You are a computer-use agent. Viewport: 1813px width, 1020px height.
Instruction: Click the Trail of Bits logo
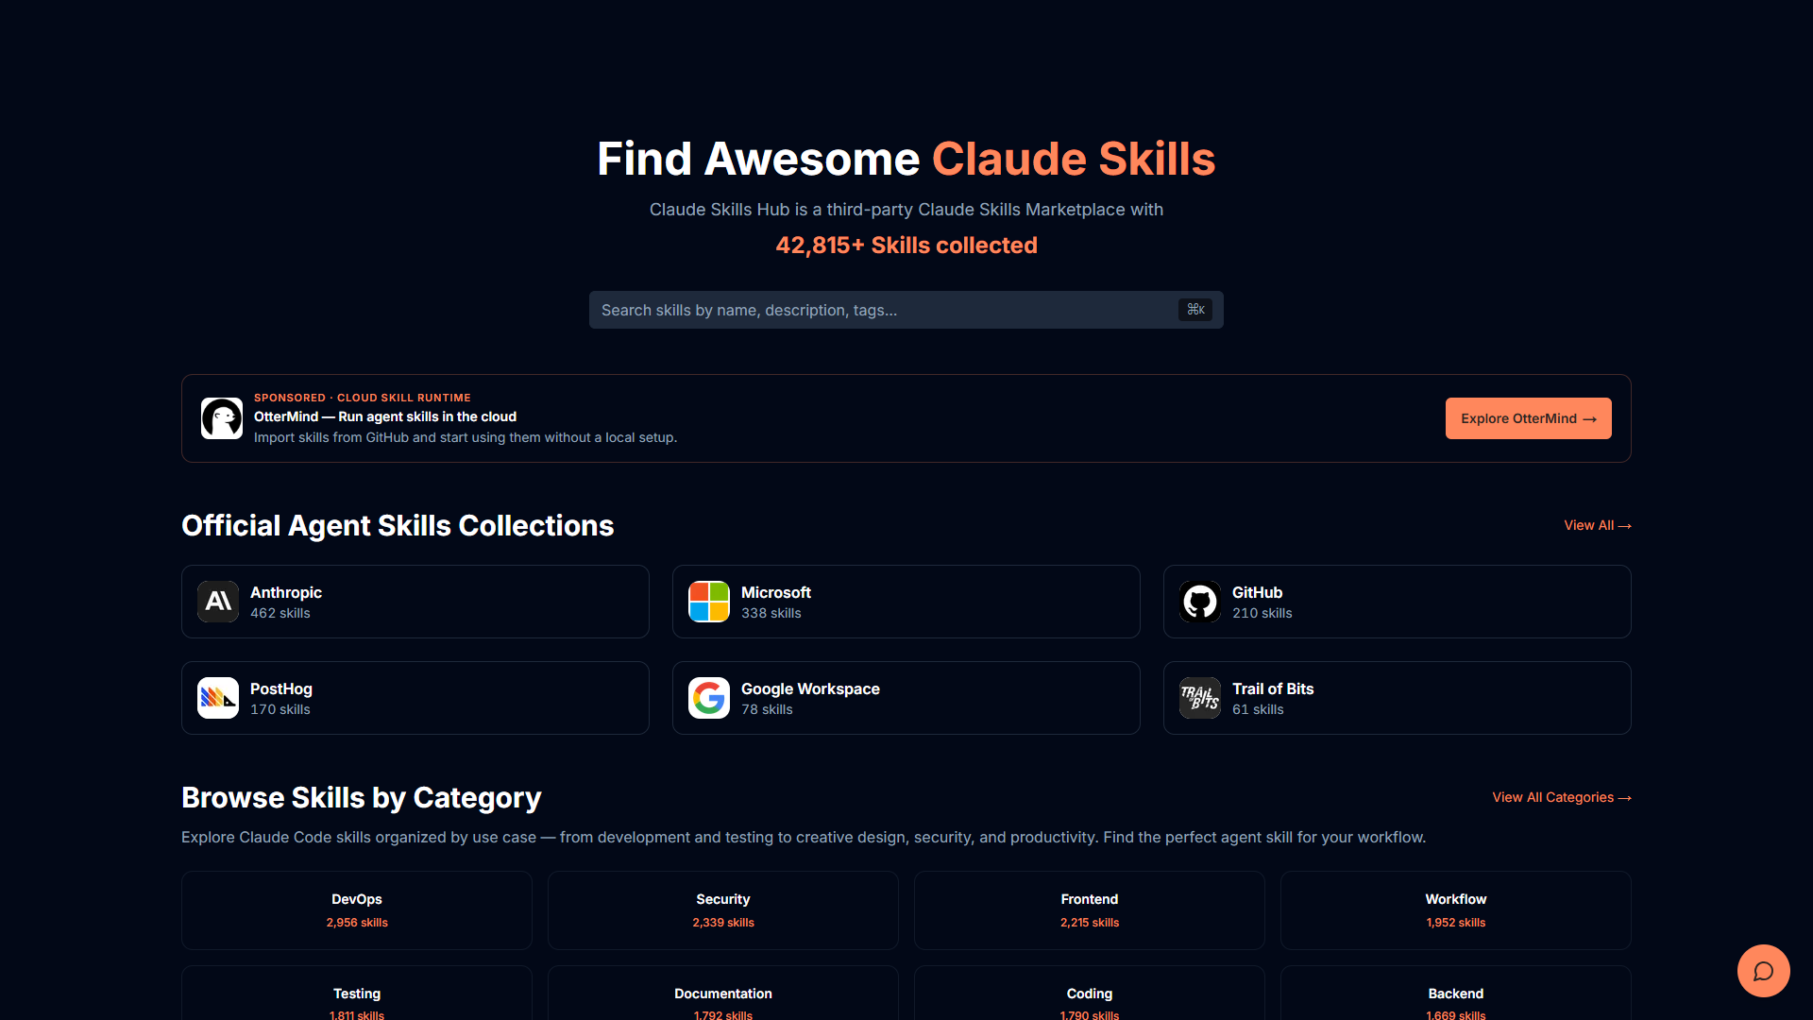(x=1200, y=698)
